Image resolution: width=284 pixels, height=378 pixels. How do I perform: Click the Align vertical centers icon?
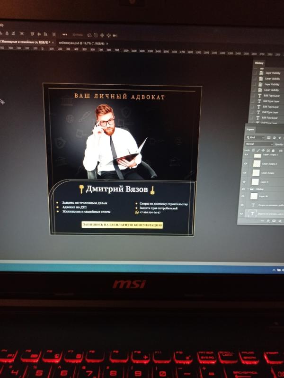click(39, 34)
